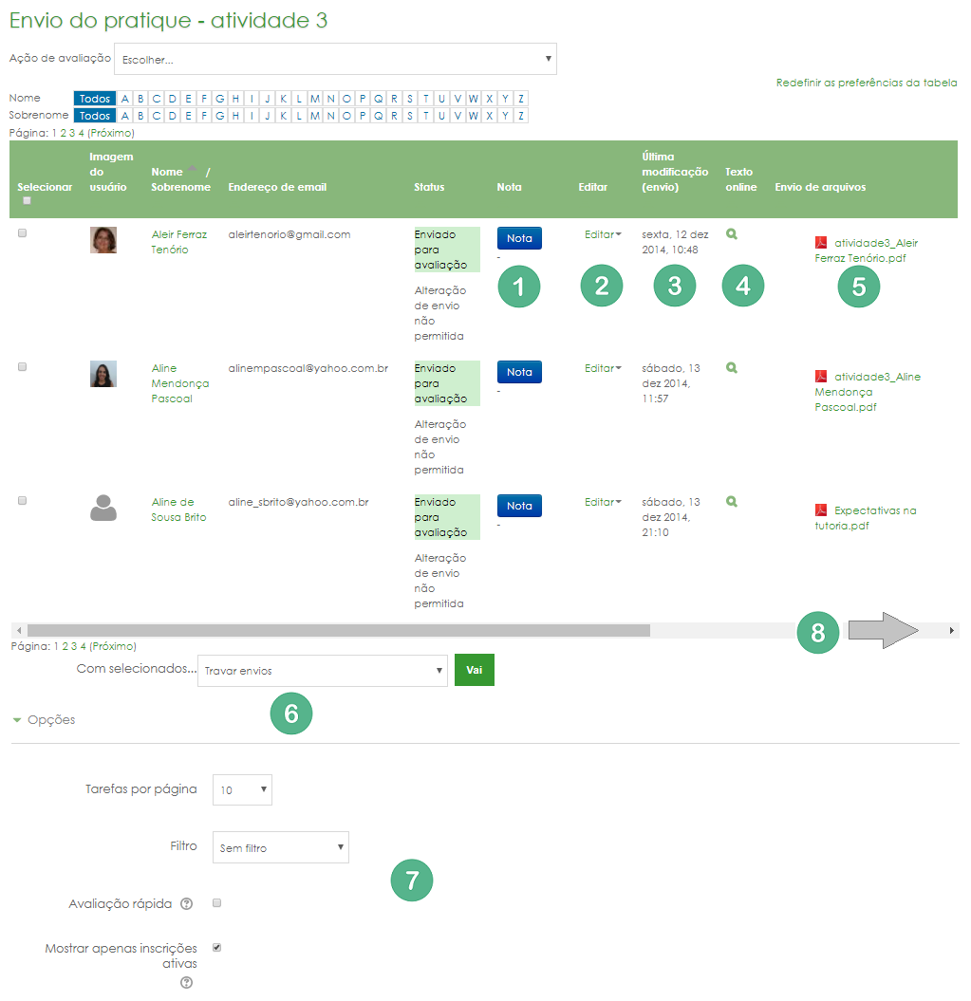The image size is (971, 1001).
Task: Click PDF icon for Expectativas na tutoria file
Action: 821,510
